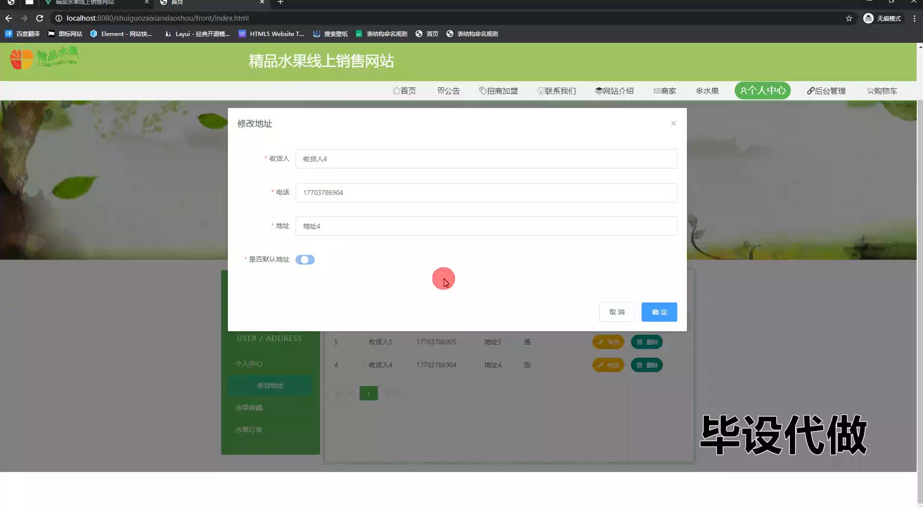Open the 购物车 shopping cart
The image size is (923, 507).
(882, 91)
